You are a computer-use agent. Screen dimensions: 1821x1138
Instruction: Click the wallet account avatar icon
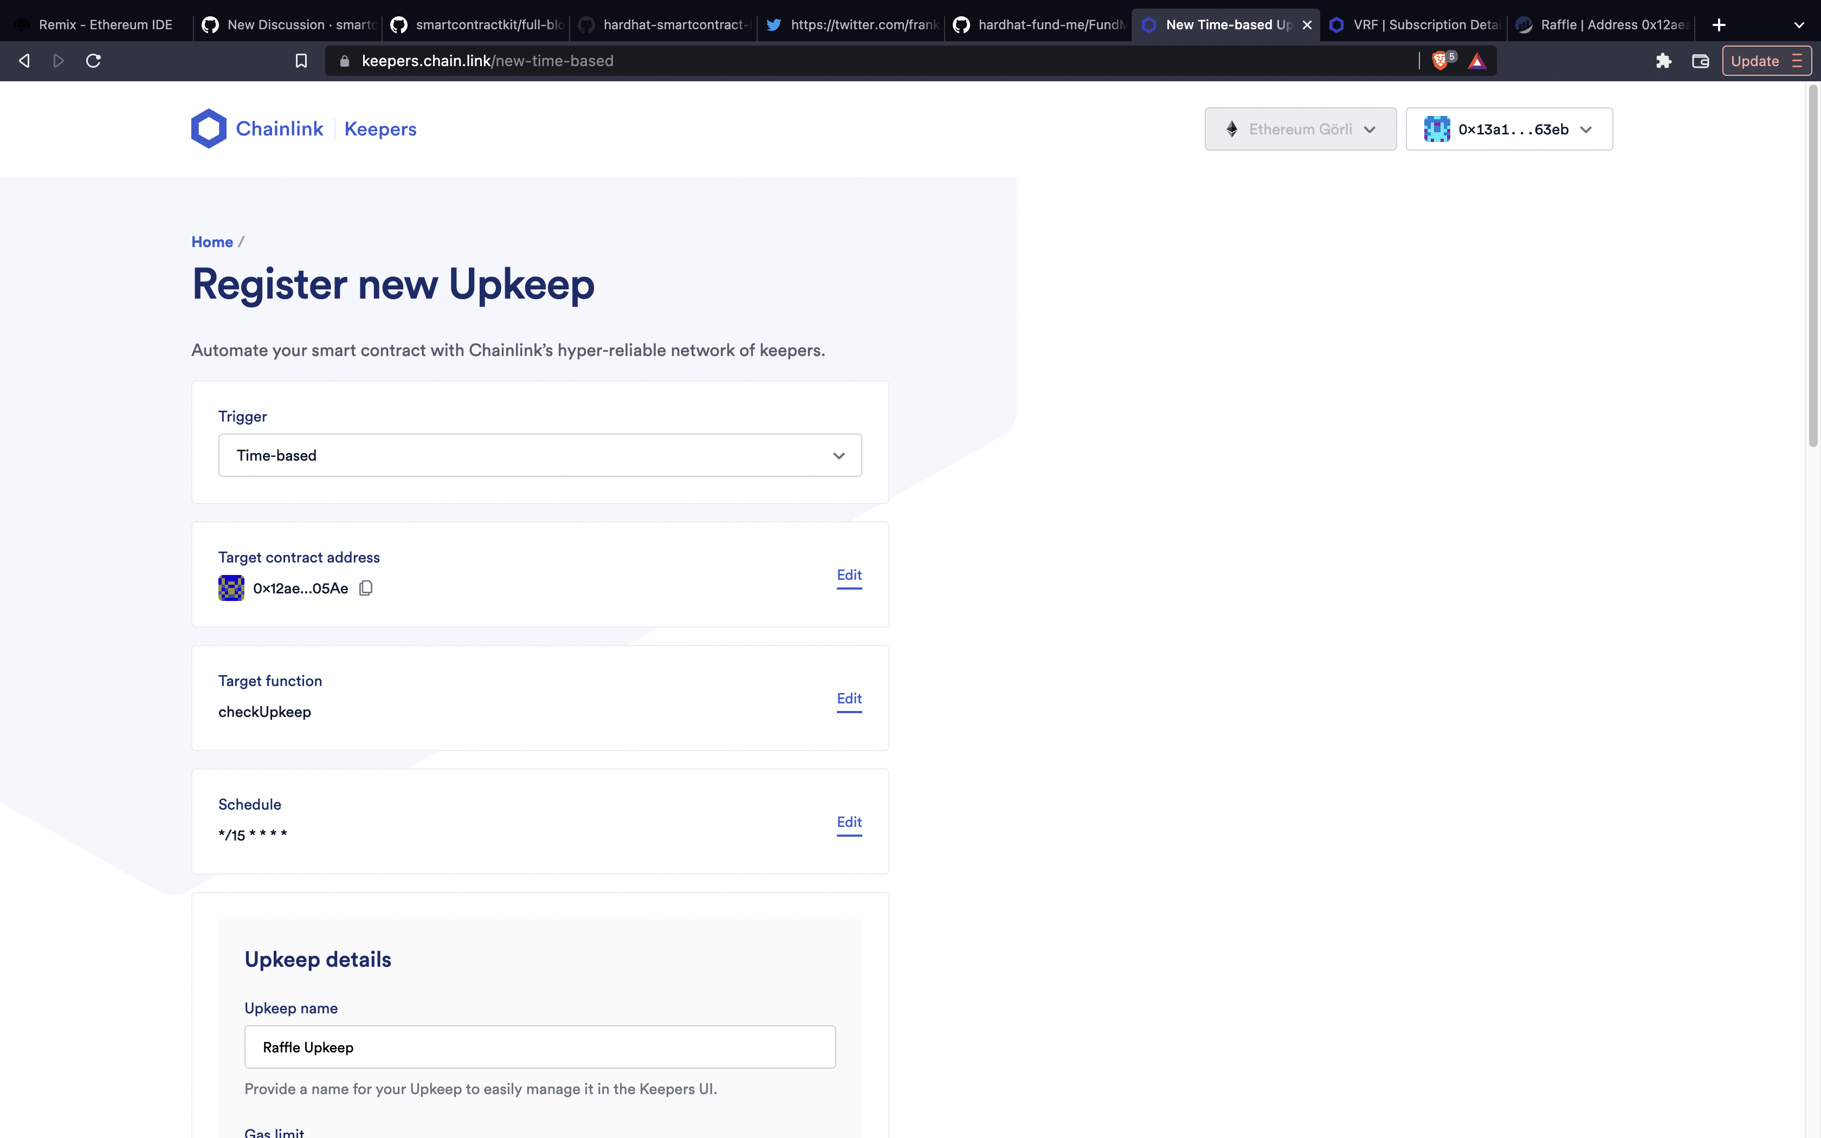click(x=1437, y=130)
